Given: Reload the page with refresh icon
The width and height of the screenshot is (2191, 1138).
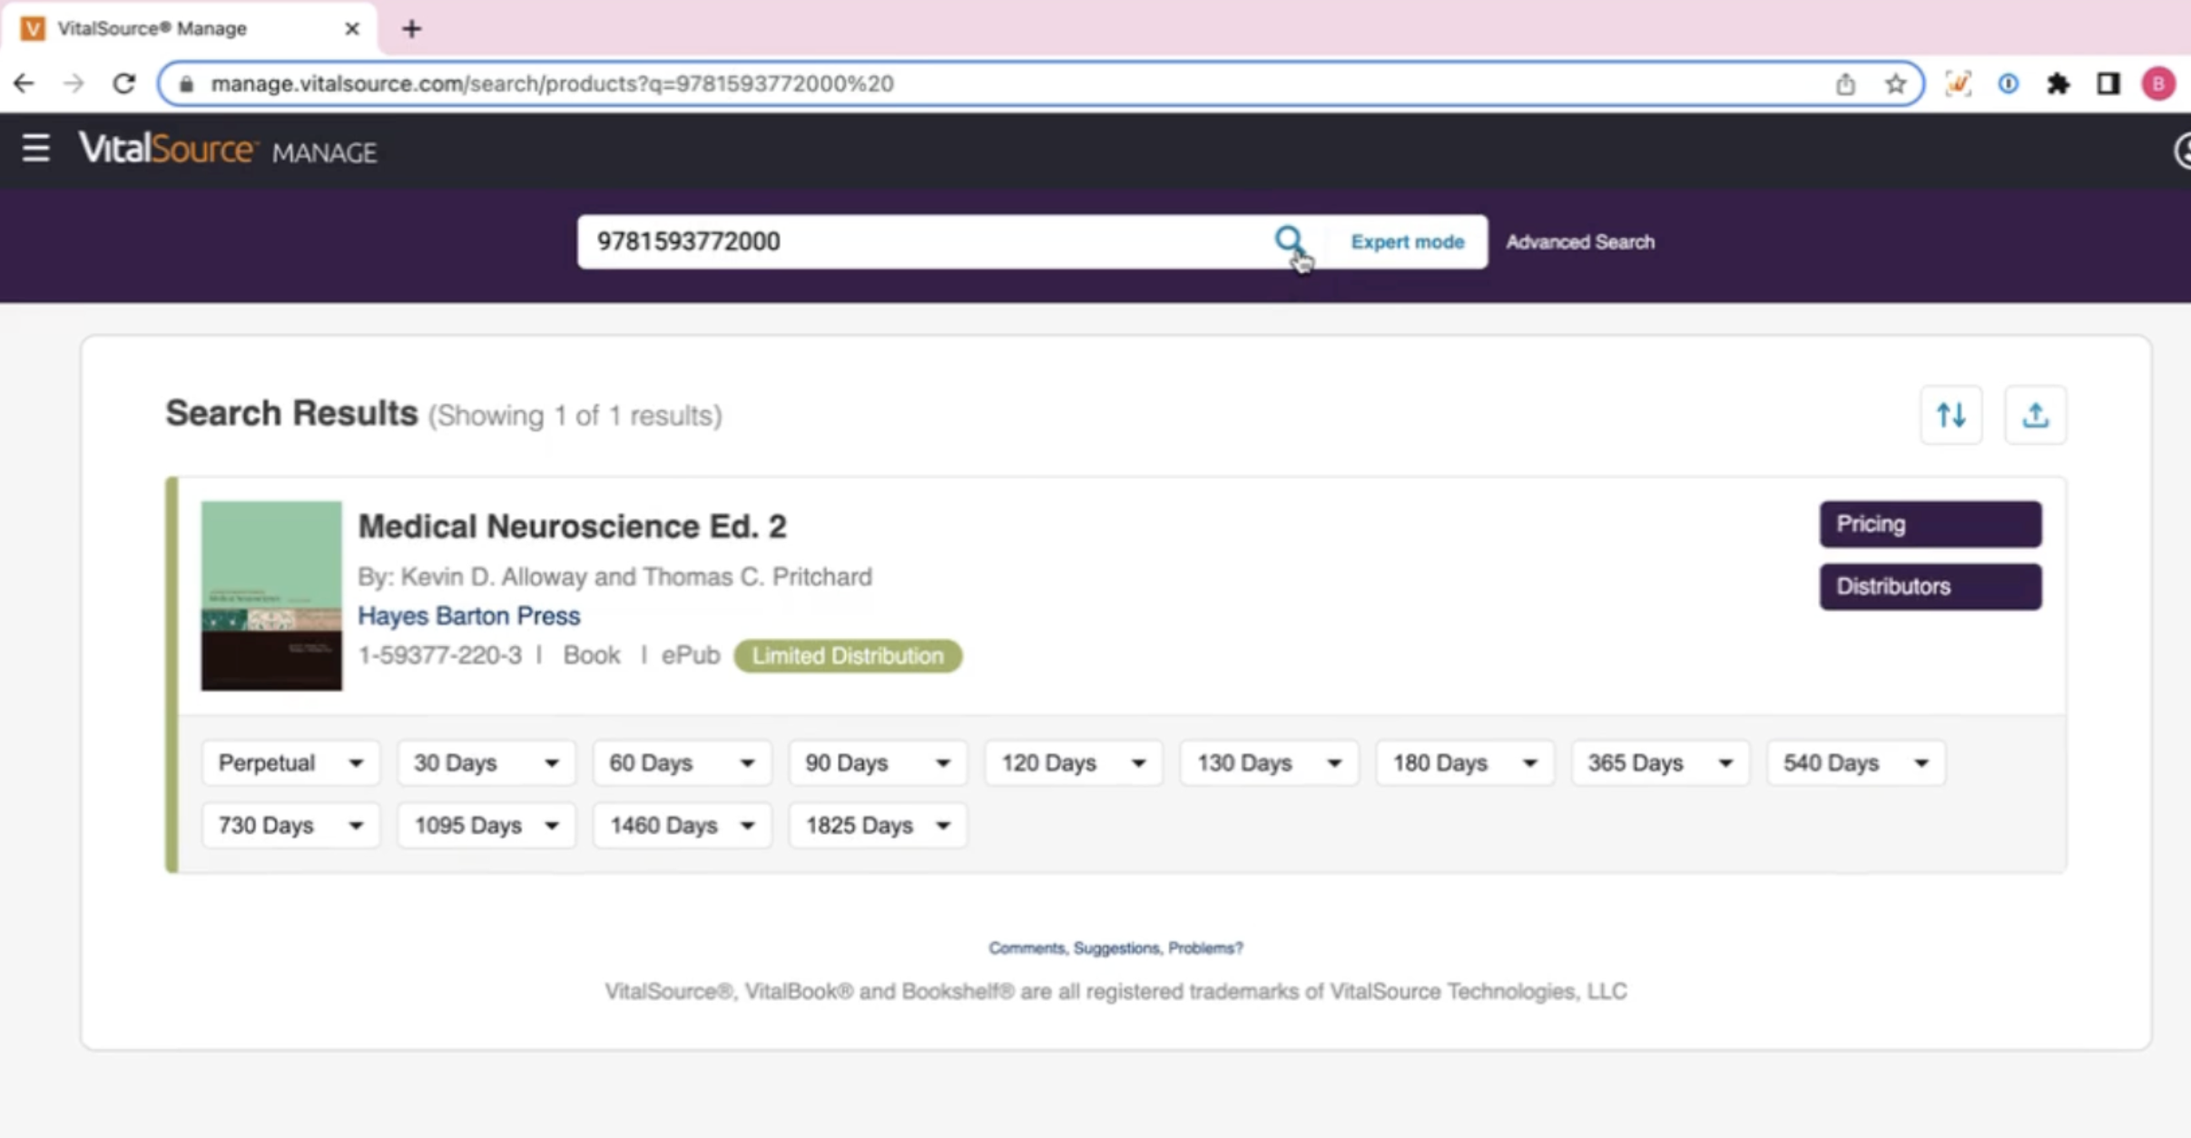Looking at the screenshot, I should click(124, 83).
